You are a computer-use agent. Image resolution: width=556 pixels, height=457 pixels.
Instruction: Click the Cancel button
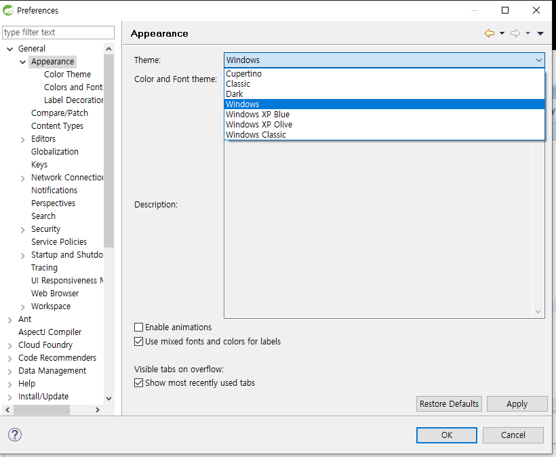click(513, 435)
